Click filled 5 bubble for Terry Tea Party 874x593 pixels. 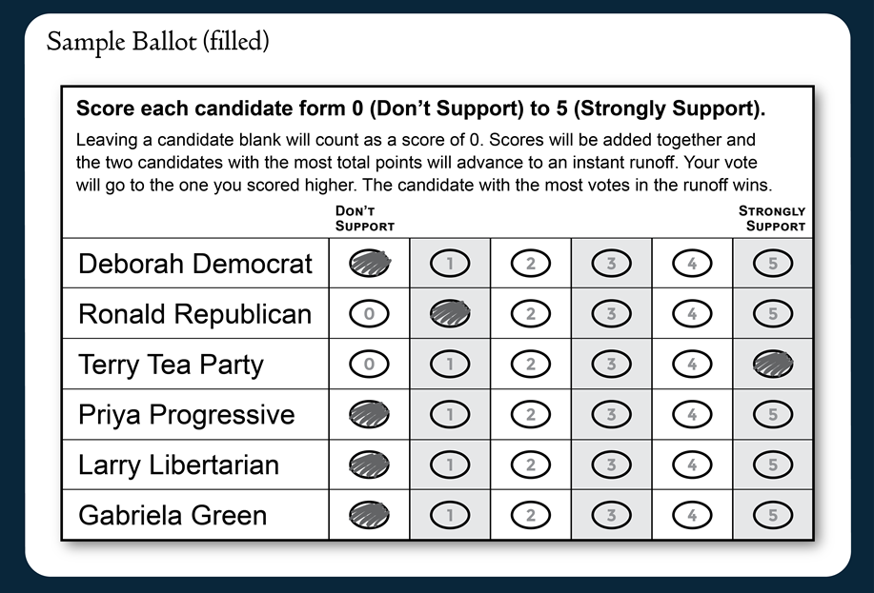pyautogui.click(x=773, y=365)
